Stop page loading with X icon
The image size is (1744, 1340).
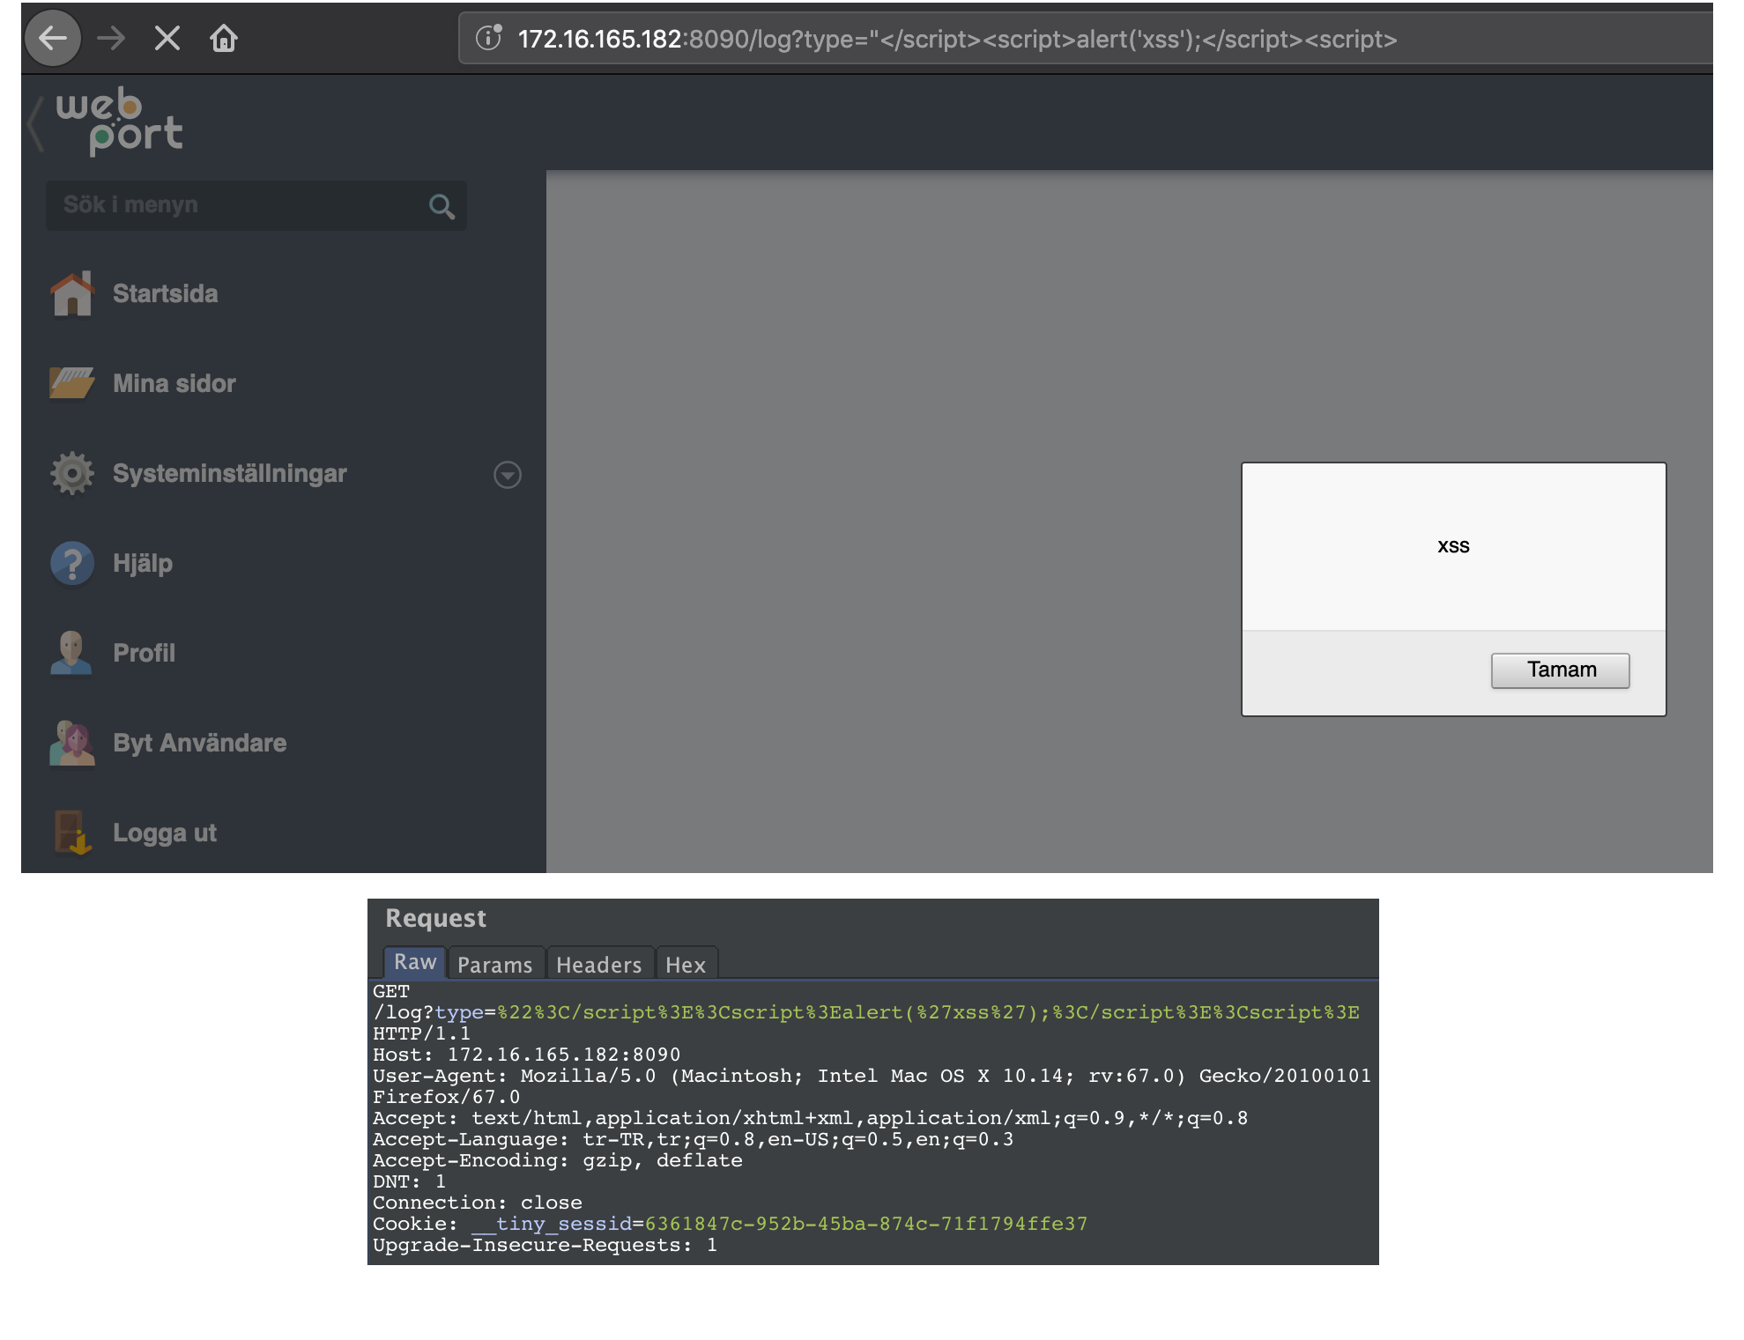pyautogui.click(x=167, y=39)
